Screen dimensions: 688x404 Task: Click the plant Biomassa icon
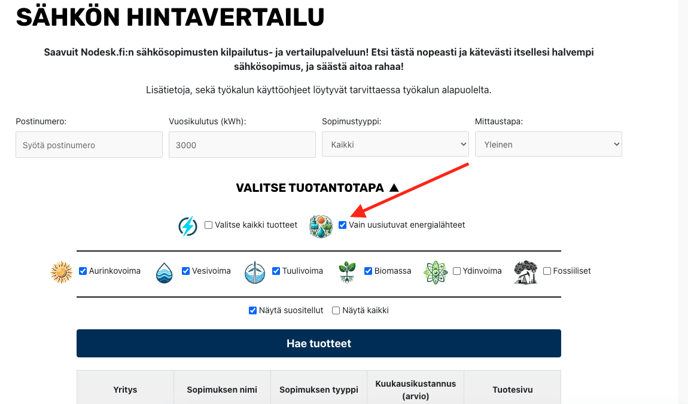tap(347, 272)
